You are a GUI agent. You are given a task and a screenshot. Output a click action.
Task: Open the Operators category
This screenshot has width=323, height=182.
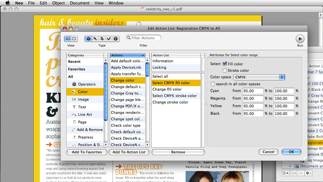coord(85,84)
